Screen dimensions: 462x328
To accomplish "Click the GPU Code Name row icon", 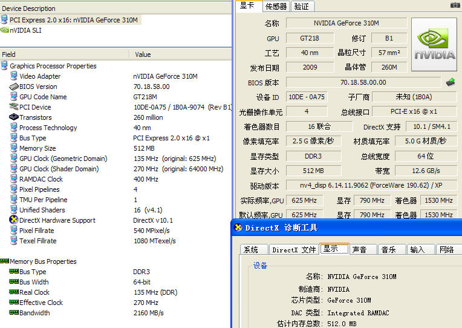I will [x=13, y=96].
